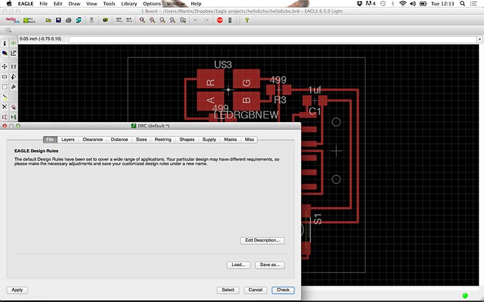Click the Load design rules button
This screenshot has height=302, width=484.
[238, 265]
